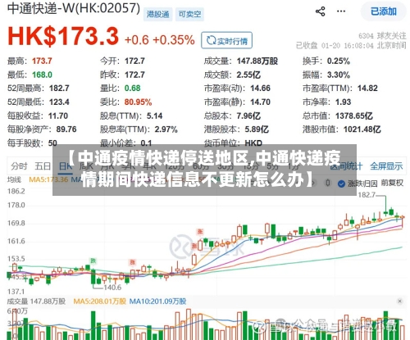
Task: Click the 可卖空 tag
Action: pyautogui.click(x=189, y=14)
